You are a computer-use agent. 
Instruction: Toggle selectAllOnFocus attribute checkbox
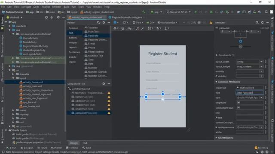[x=238, y=108]
